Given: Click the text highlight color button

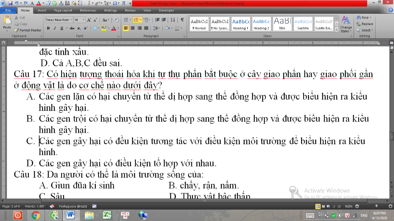Looking at the screenshot, I should click(x=104, y=28).
